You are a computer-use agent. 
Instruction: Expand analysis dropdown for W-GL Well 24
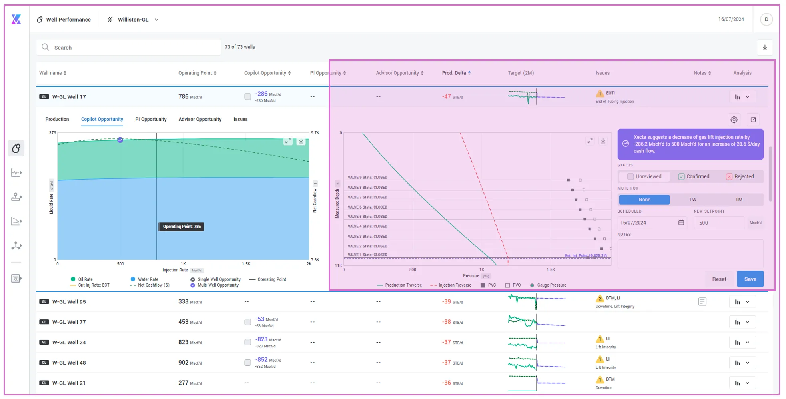(742, 343)
